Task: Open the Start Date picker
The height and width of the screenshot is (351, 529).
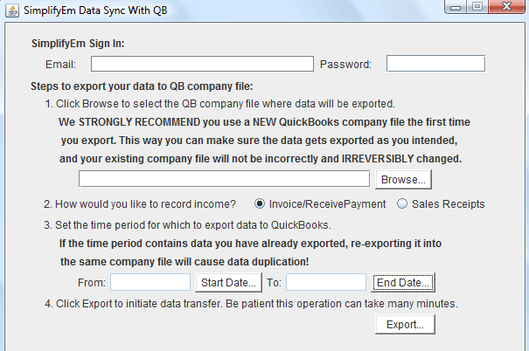Action: [x=229, y=282]
